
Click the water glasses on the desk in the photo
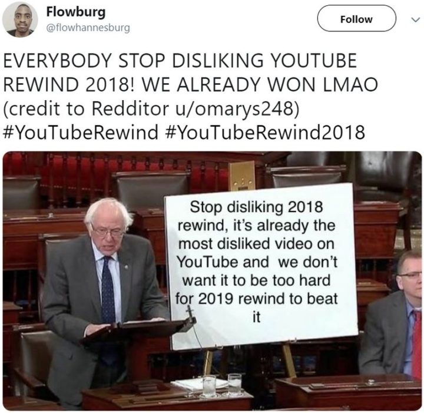(x=222, y=385)
